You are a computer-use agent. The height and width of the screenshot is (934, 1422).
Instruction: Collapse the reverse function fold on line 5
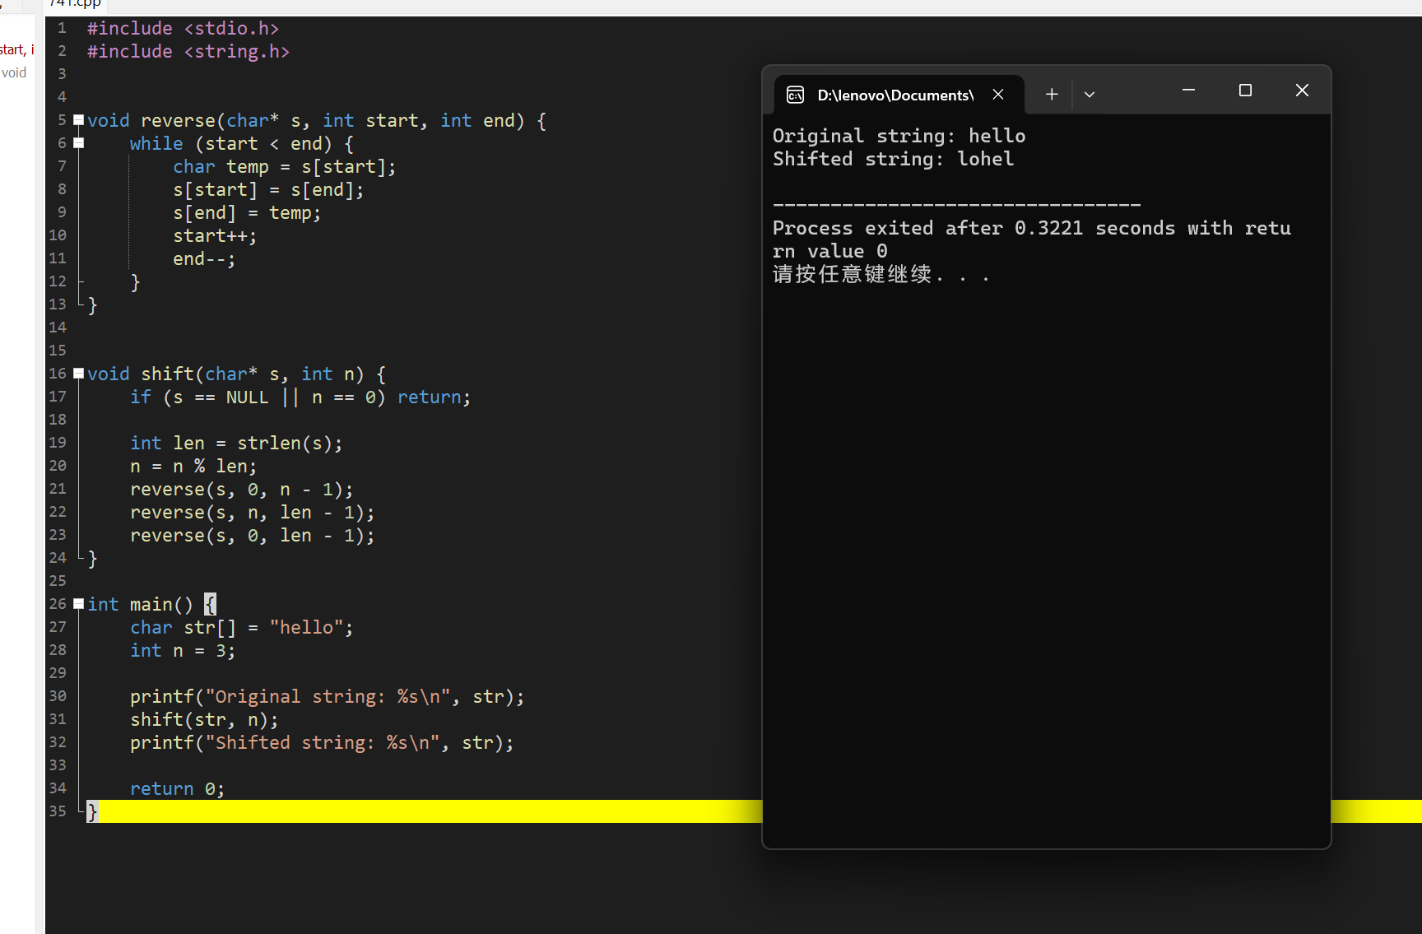[79, 120]
